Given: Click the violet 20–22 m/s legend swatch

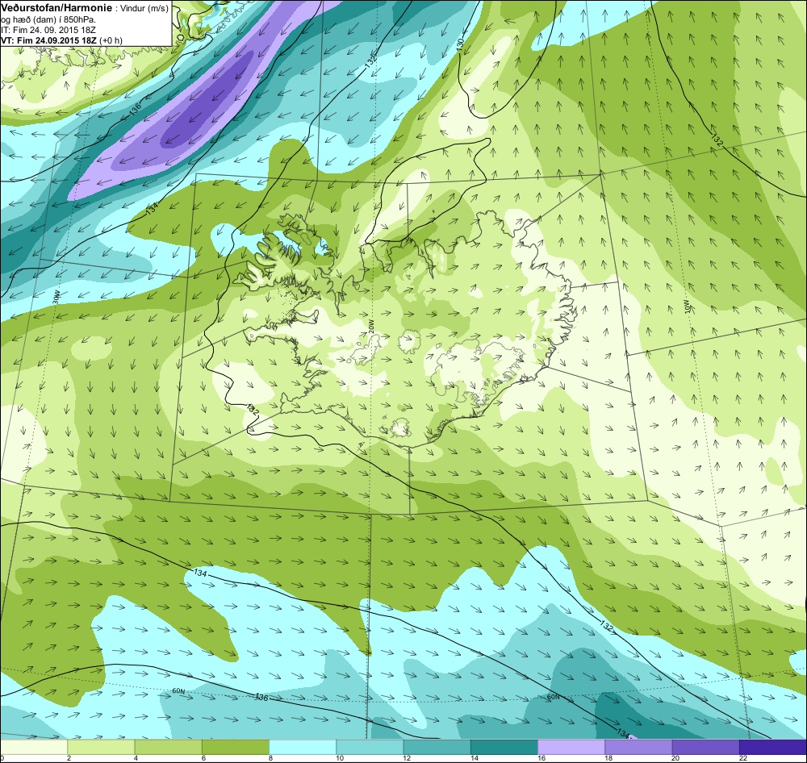Looking at the screenshot, I should coord(705,747).
